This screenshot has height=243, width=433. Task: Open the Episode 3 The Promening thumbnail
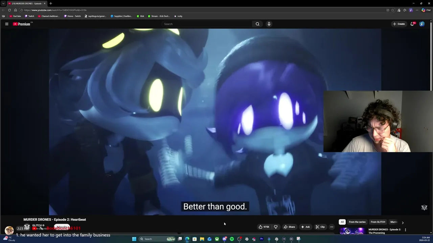(352, 231)
